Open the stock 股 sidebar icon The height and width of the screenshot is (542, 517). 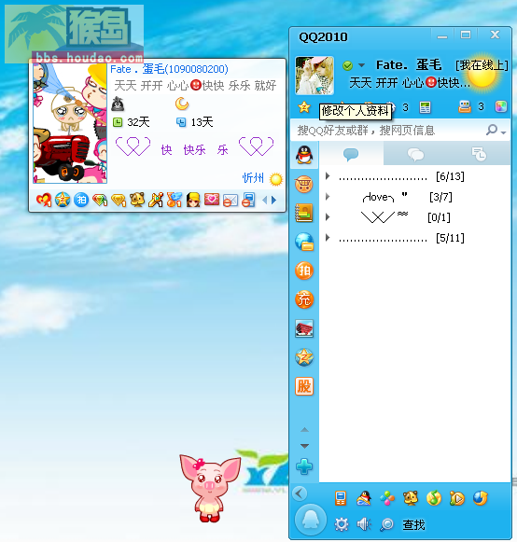point(304,386)
